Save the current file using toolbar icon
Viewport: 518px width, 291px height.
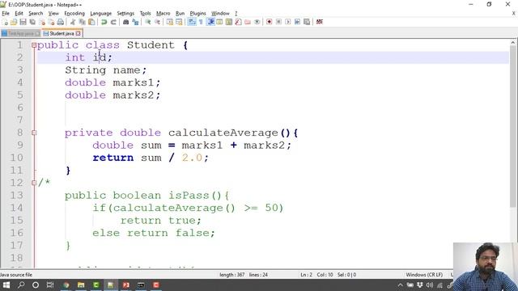coord(23,22)
